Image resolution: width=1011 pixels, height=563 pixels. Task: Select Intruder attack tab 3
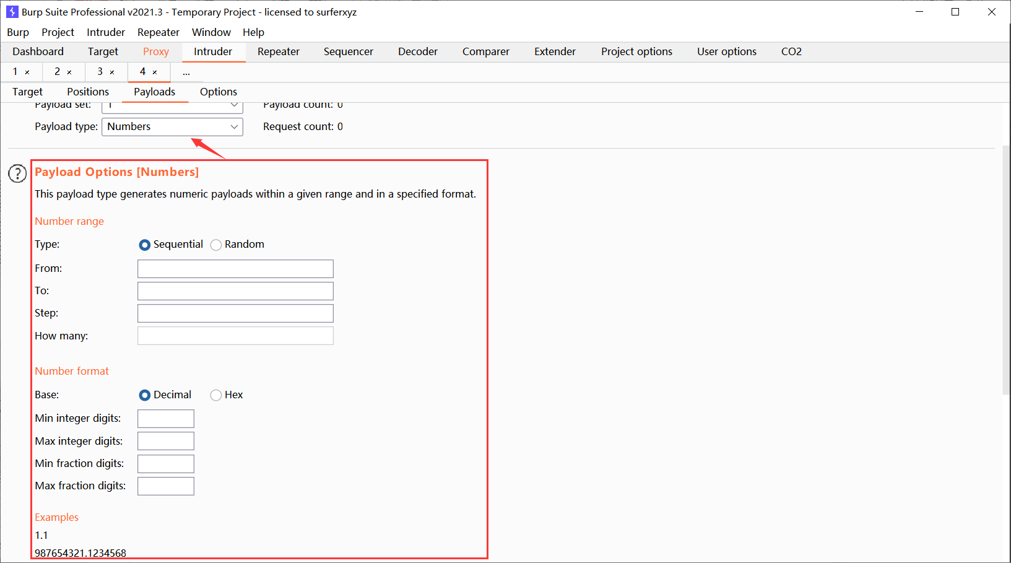[100, 72]
